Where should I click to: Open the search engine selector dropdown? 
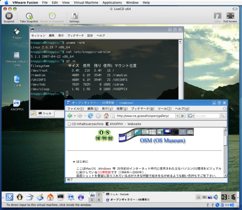191,116
